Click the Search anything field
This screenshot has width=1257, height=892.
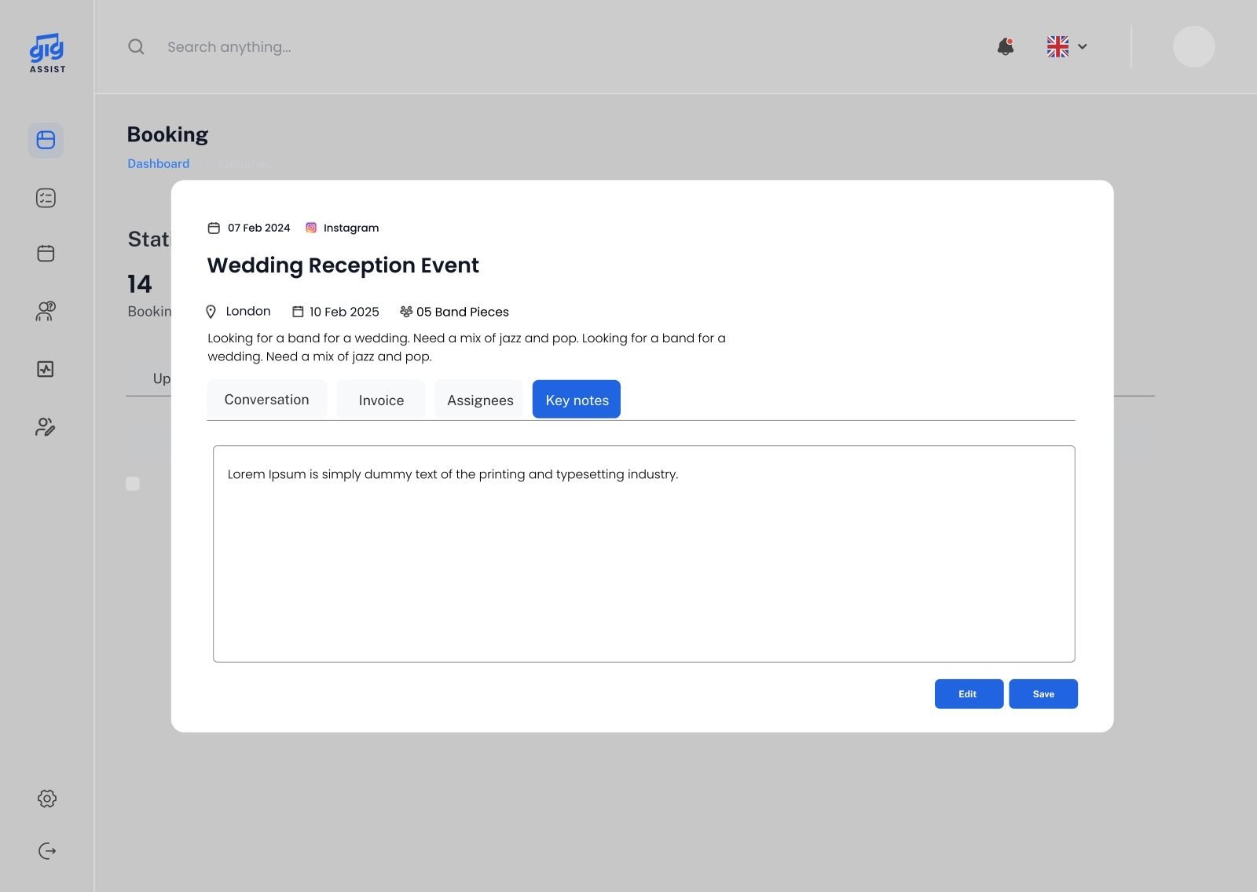[229, 47]
